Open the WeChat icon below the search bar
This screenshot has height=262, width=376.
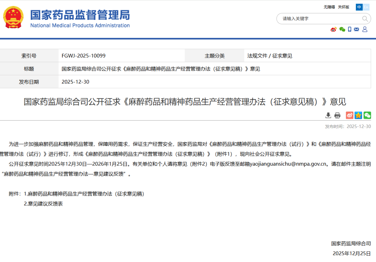tap(342, 30)
